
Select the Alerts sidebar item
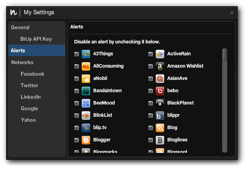point(37,50)
